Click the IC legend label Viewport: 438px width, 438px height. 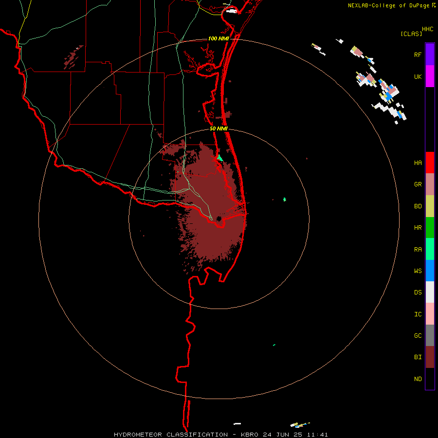click(418, 314)
